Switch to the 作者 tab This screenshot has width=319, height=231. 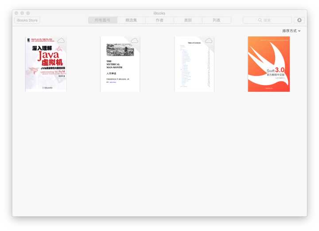[x=159, y=20]
